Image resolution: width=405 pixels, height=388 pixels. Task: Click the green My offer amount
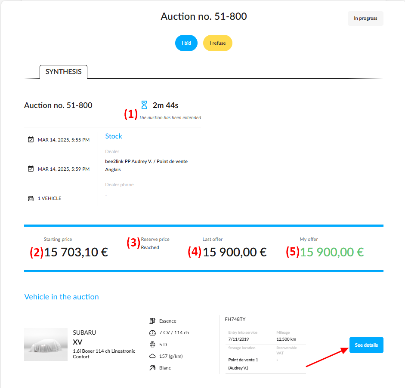332,252
